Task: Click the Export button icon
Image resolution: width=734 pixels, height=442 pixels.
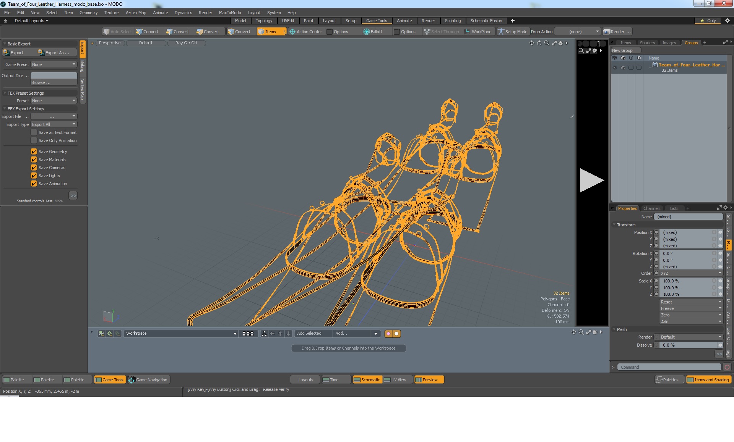Action: tap(6, 53)
